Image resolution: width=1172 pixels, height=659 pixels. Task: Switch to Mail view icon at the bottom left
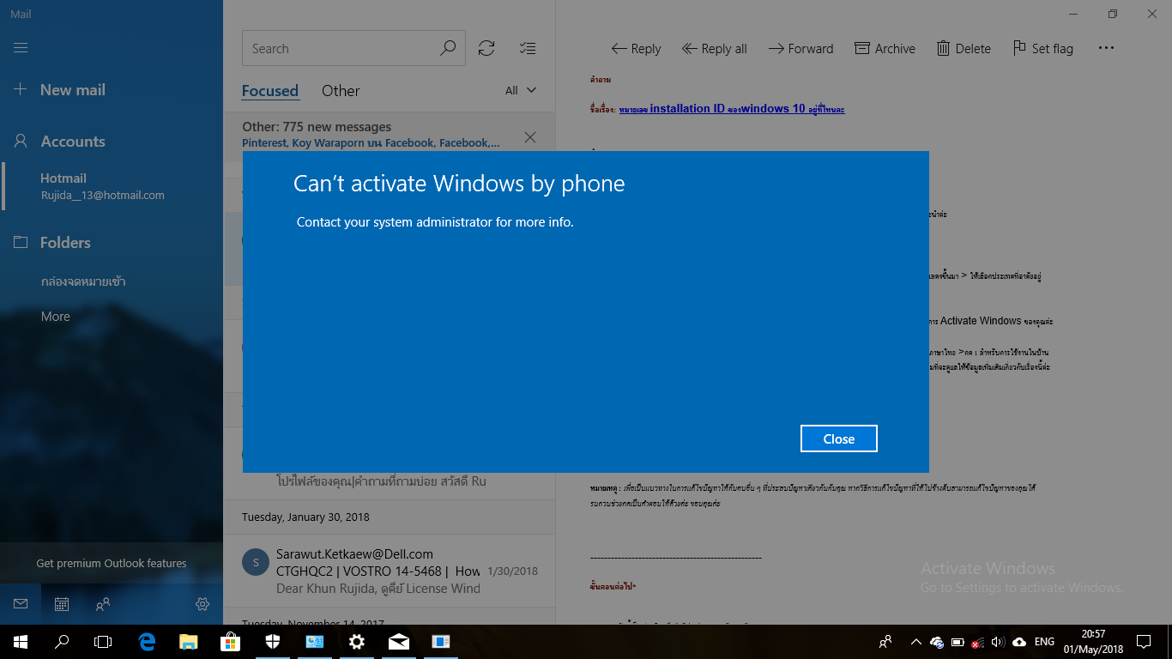(x=21, y=604)
